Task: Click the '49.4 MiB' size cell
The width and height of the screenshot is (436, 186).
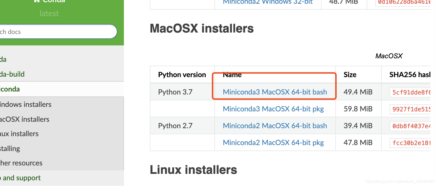Action: point(358,92)
